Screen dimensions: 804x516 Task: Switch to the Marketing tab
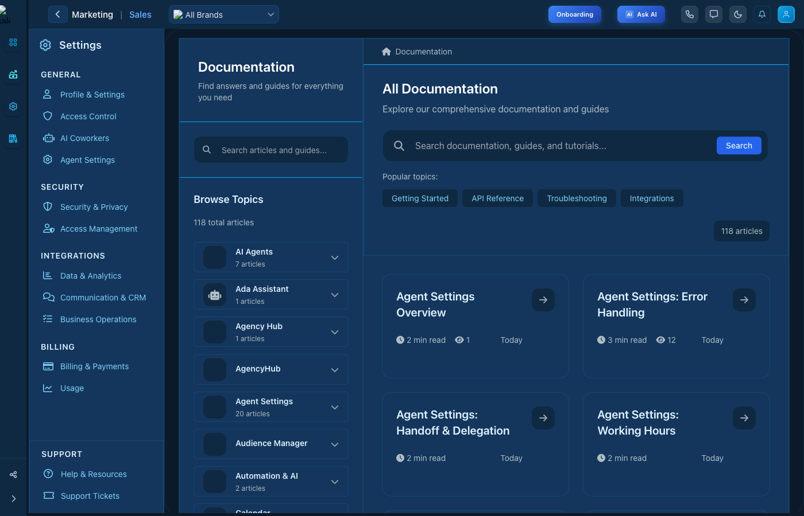[x=92, y=15]
